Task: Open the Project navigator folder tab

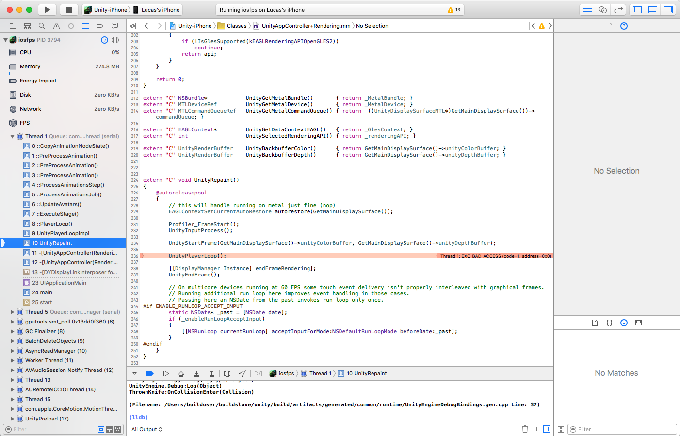Action: (x=13, y=26)
